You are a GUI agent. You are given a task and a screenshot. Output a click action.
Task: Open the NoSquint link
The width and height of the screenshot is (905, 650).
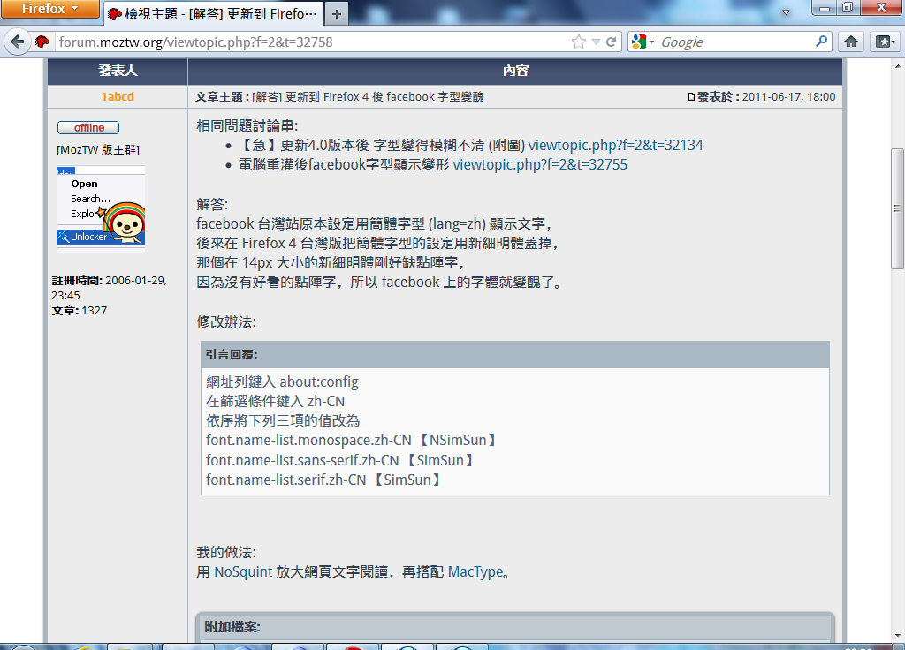(243, 571)
